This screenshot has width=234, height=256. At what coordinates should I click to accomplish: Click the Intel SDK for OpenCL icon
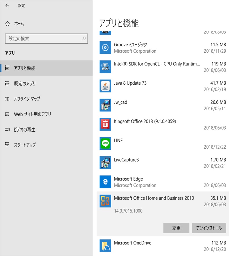pos(105,67)
